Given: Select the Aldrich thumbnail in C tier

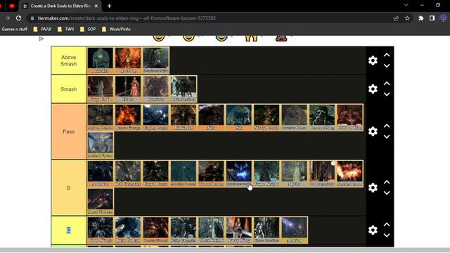Looking at the screenshot, I should click(294, 230).
